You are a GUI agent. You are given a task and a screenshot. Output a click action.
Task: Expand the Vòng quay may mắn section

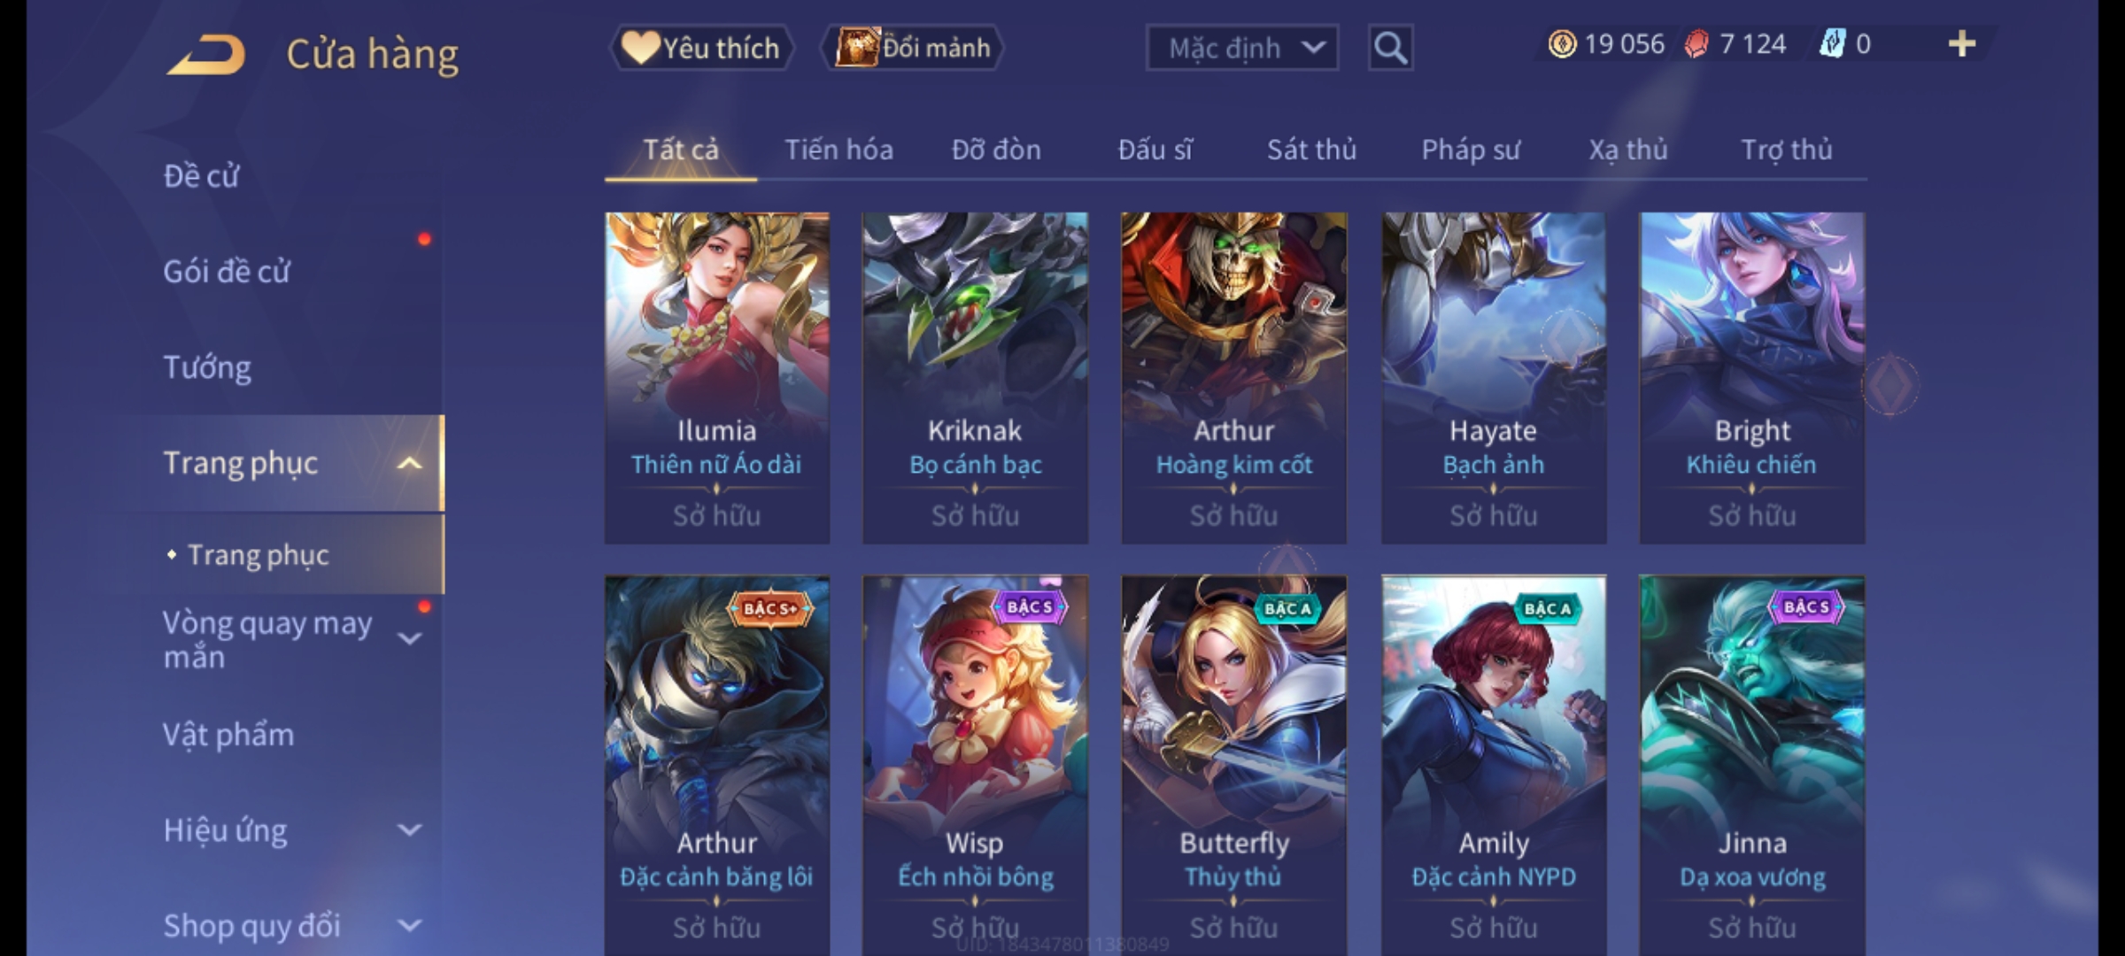tap(409, 638)
